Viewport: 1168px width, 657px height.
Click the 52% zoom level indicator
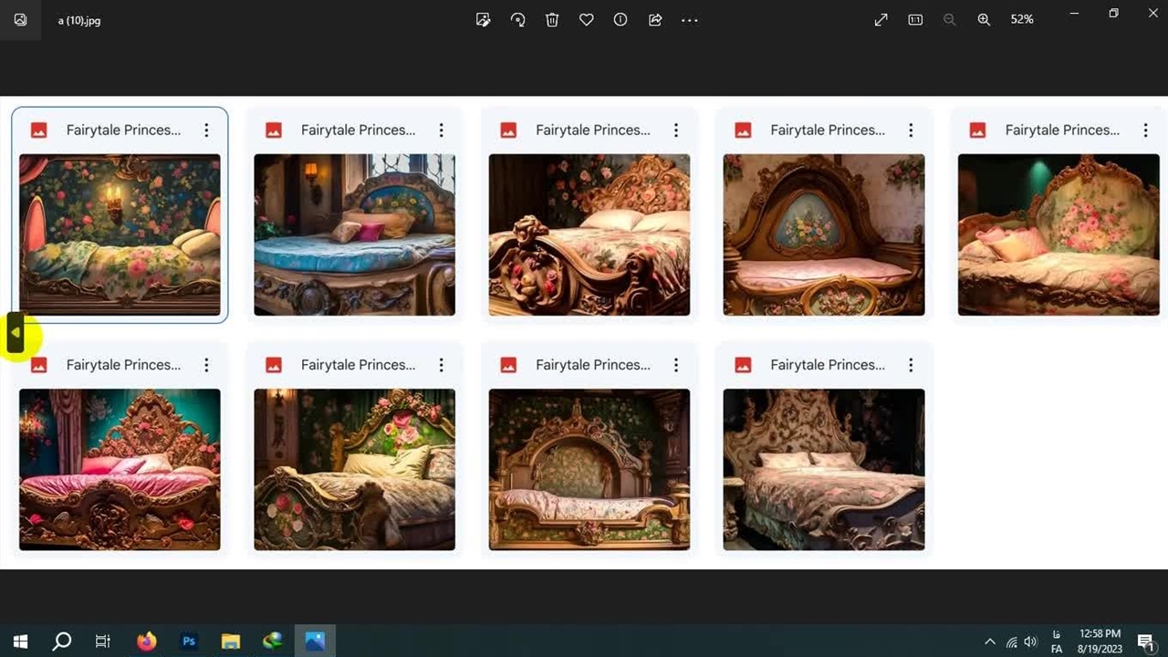(x=1022, y=20)
